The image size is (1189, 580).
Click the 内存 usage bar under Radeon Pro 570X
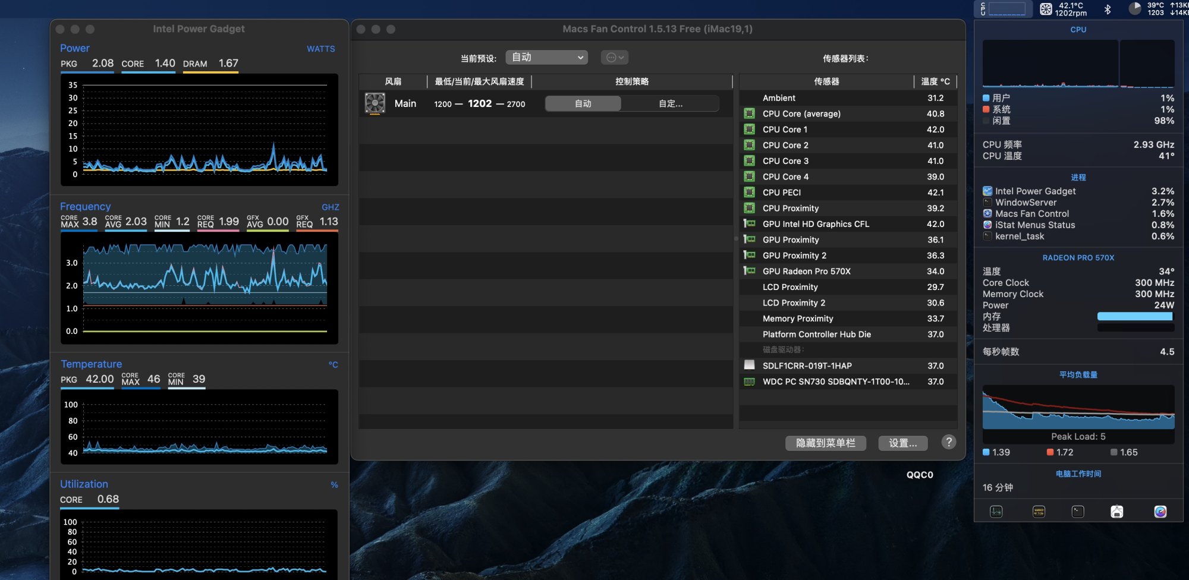pyautogui.click(x=1135, y=317)
